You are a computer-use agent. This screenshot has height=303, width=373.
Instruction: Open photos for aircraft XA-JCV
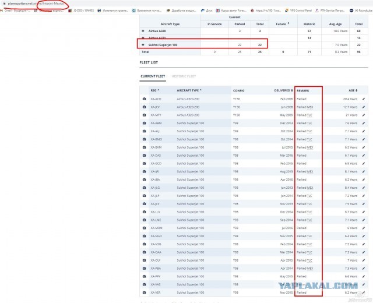point(144,107)
